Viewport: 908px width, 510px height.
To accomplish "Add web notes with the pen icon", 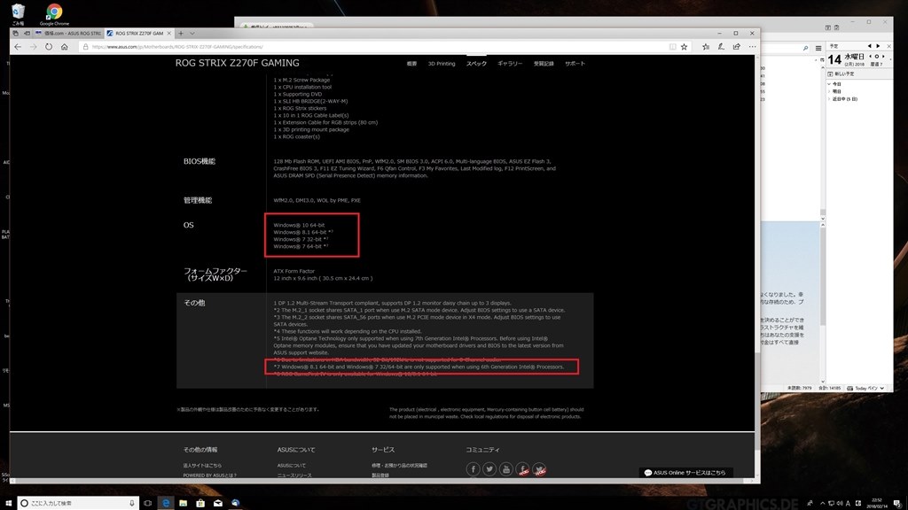I will (721, 47).
